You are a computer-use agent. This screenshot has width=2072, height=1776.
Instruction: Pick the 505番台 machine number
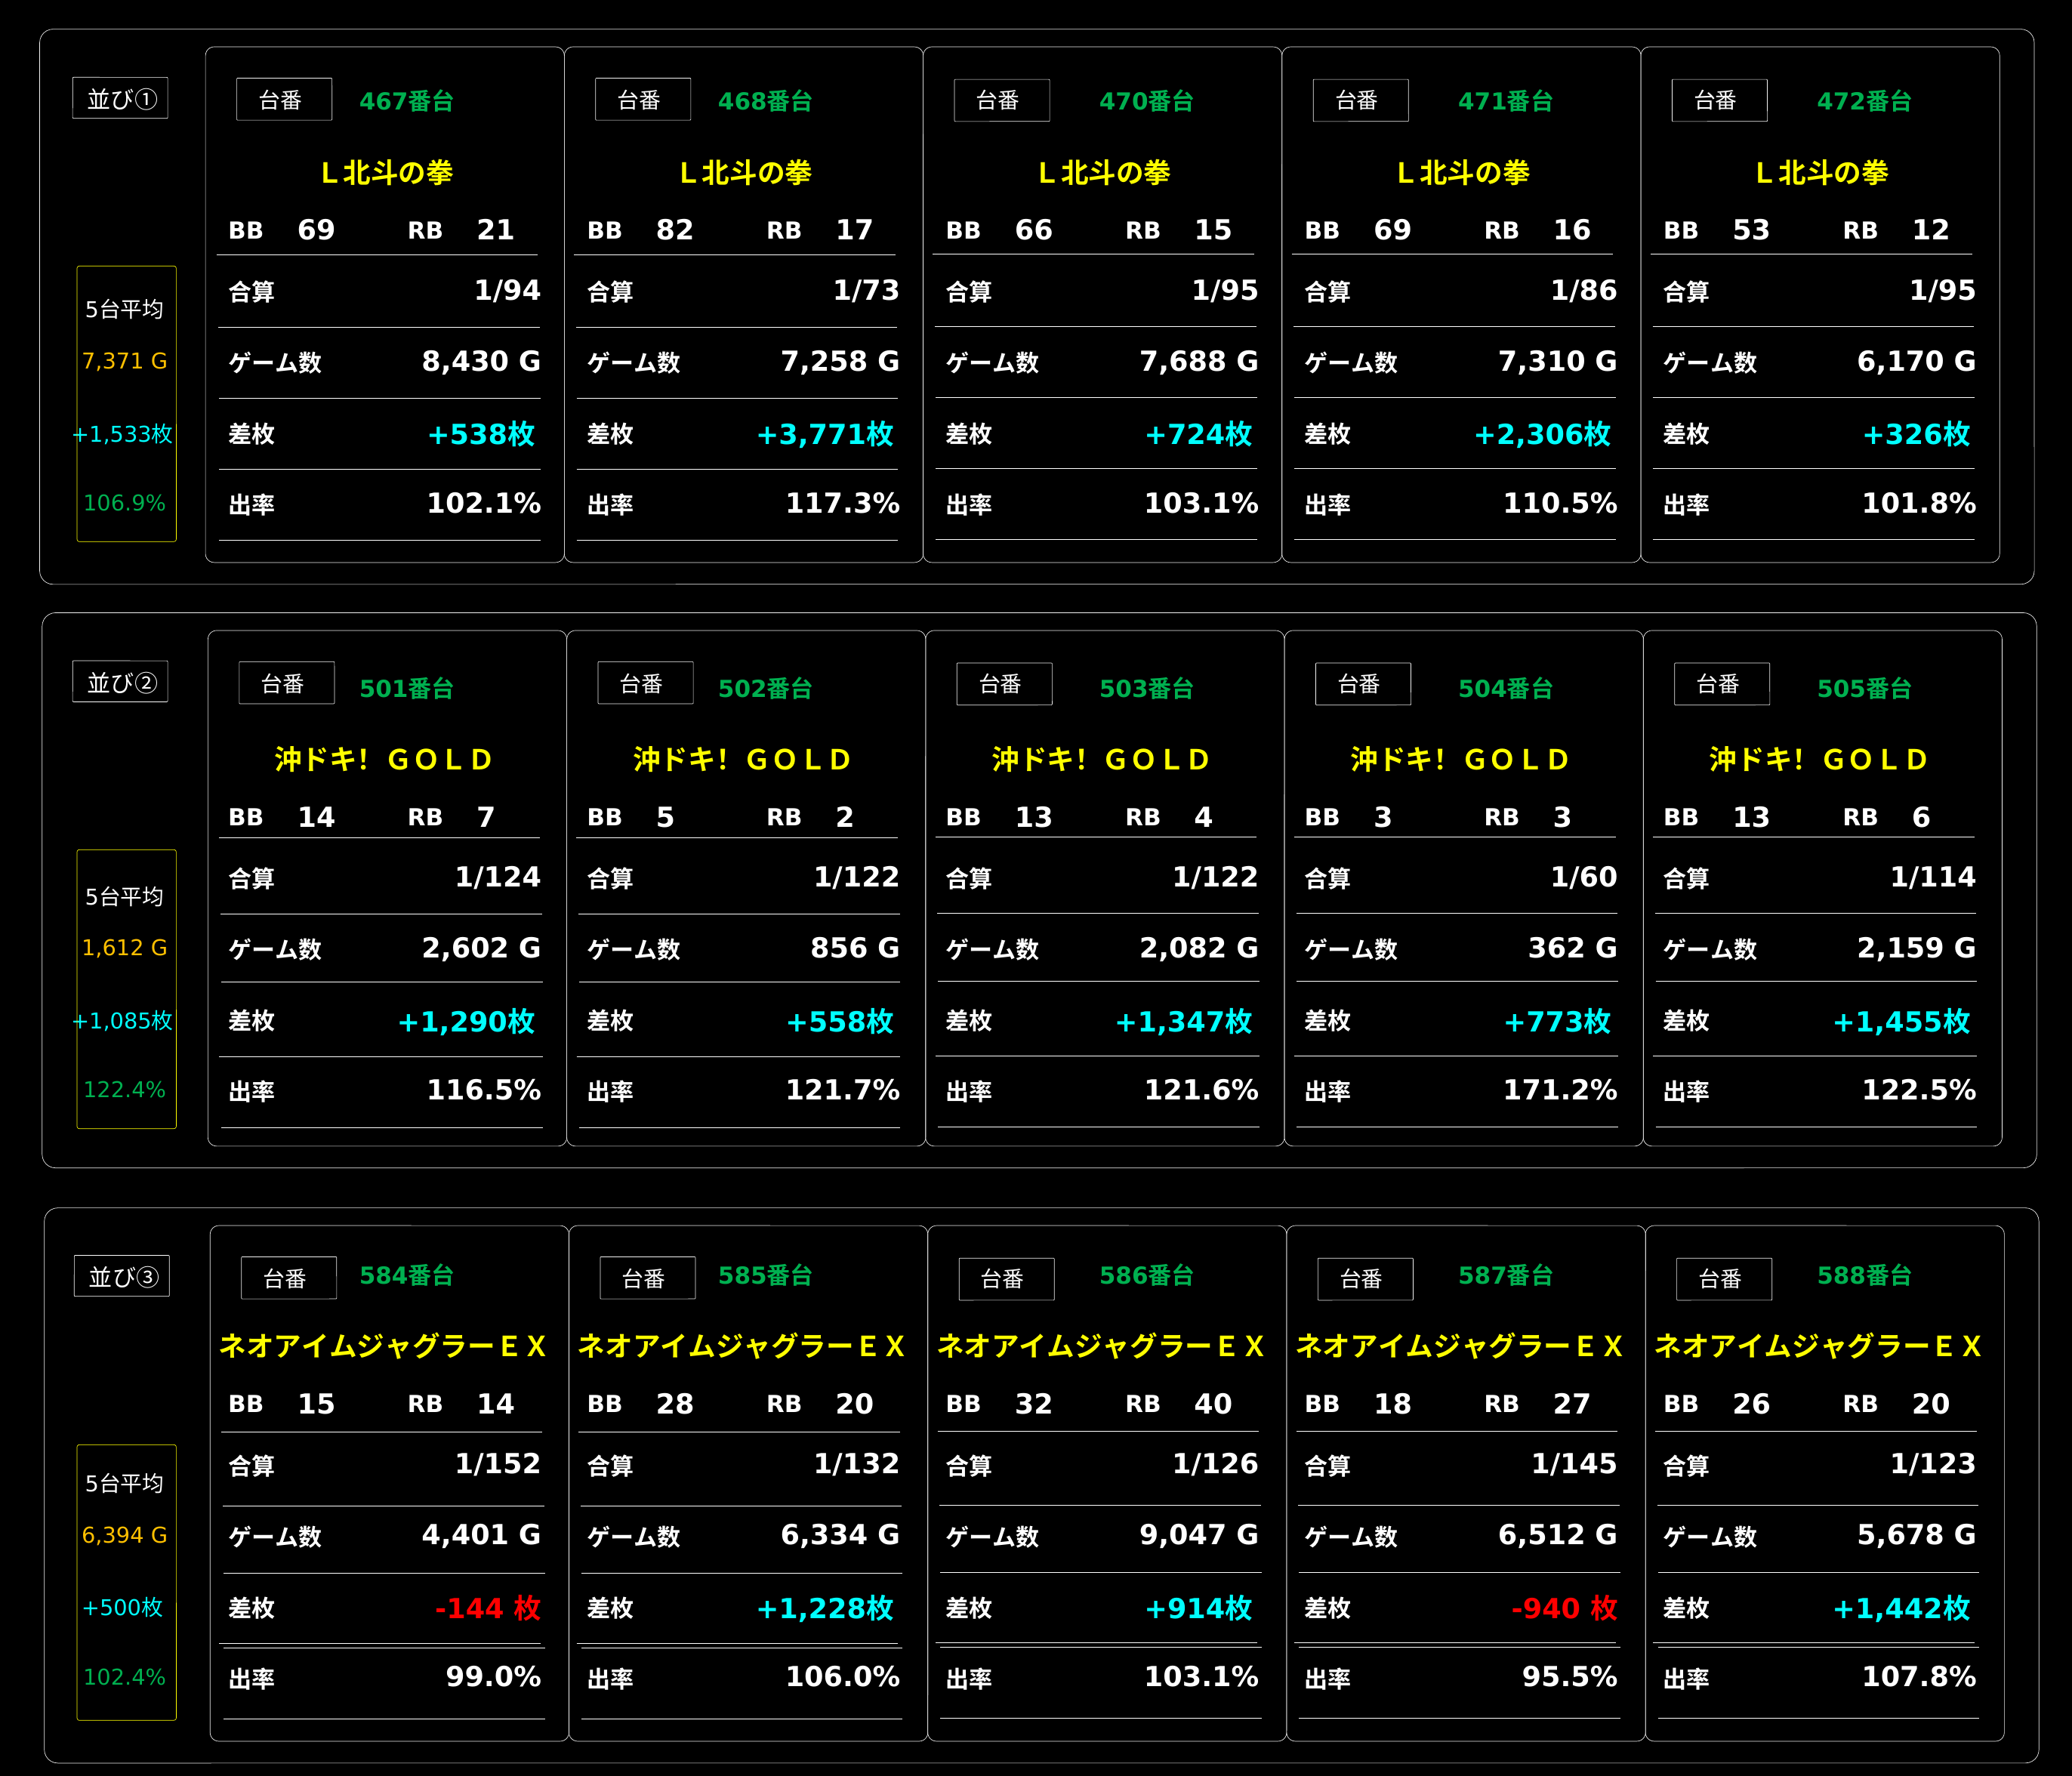[1865, 688]
